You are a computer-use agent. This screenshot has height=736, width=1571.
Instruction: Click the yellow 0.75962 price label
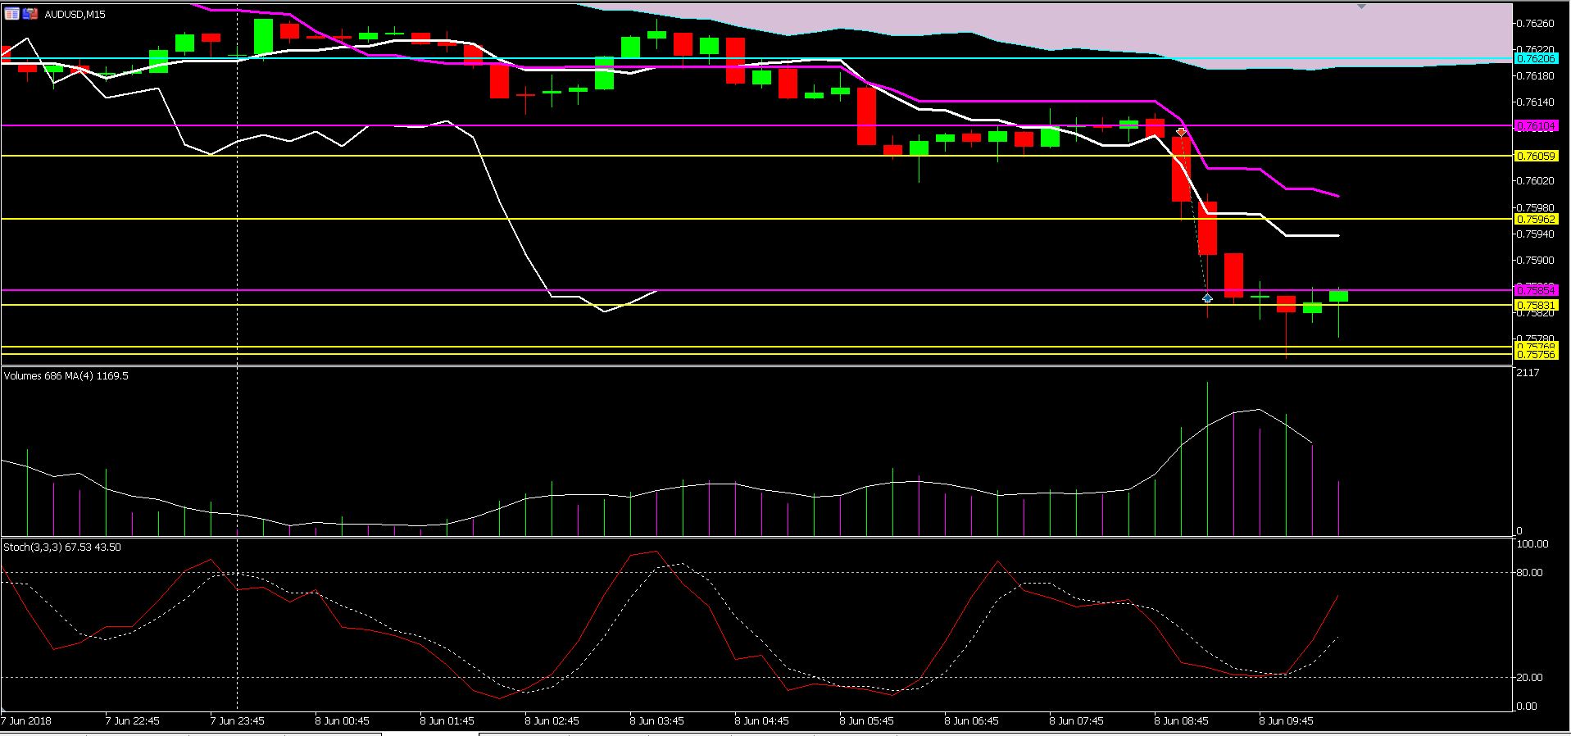[x=1536, y=220]
